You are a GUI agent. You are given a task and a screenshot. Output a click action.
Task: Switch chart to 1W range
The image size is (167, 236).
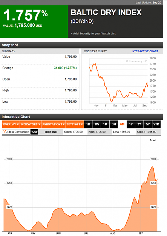click(97, 124)
